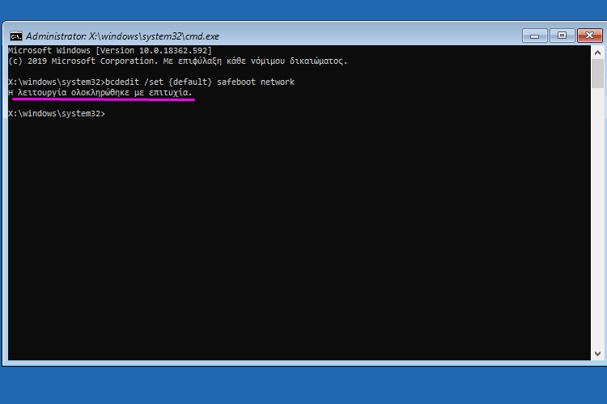The image size is (607, 404).
Task: Maximize the Administrator cmd.exe window
Action: click(x=562, y=36)
